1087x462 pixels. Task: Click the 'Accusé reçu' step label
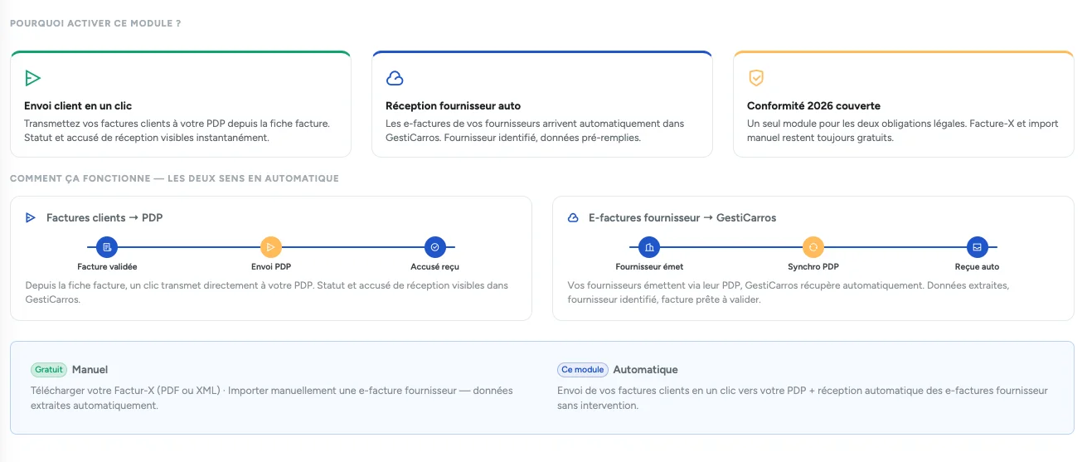pos(435,267)
